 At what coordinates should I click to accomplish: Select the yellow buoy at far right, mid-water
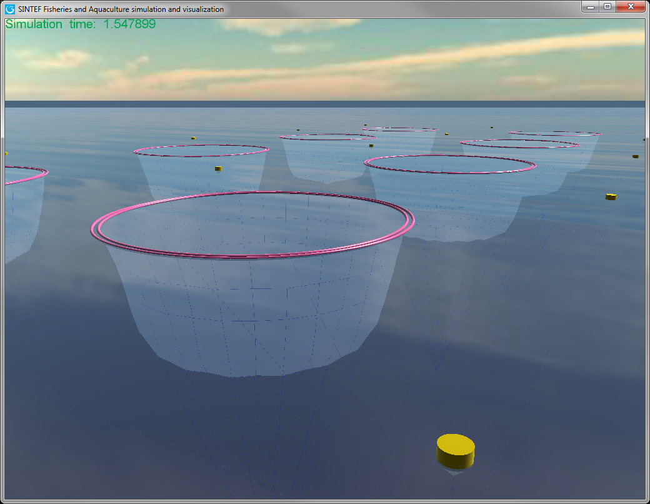611,196
